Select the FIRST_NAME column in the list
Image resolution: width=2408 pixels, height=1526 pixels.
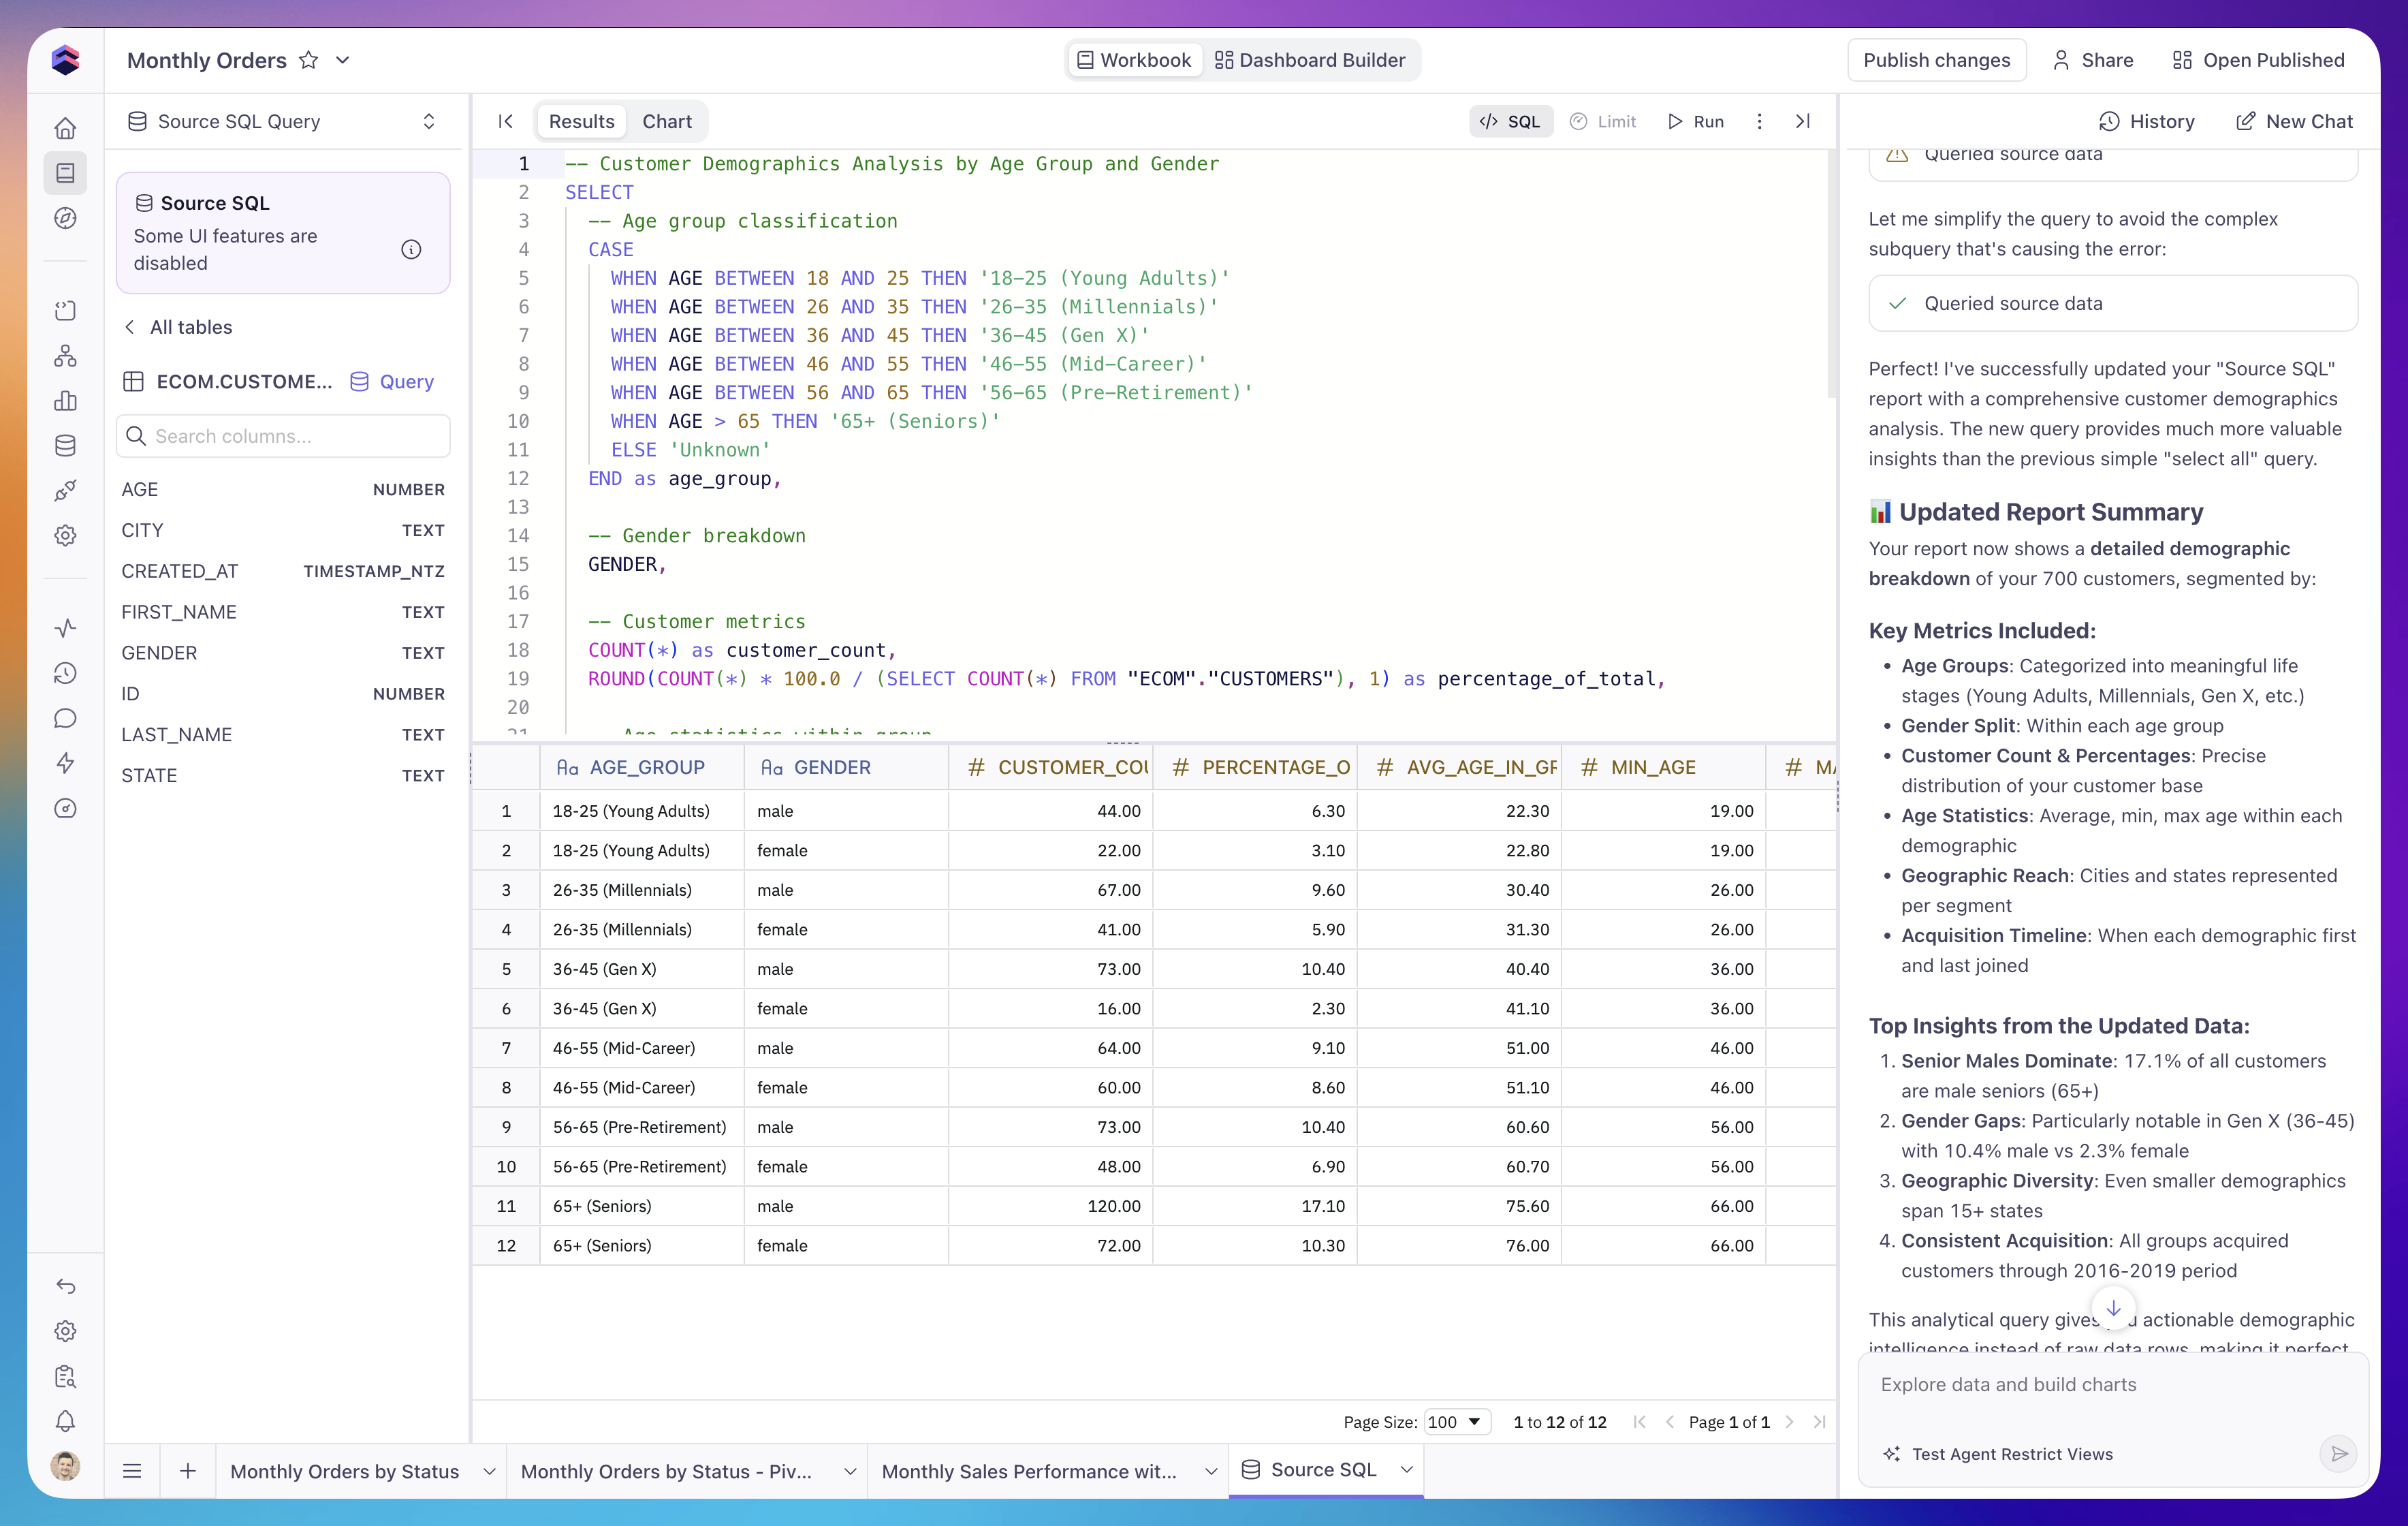283,612
